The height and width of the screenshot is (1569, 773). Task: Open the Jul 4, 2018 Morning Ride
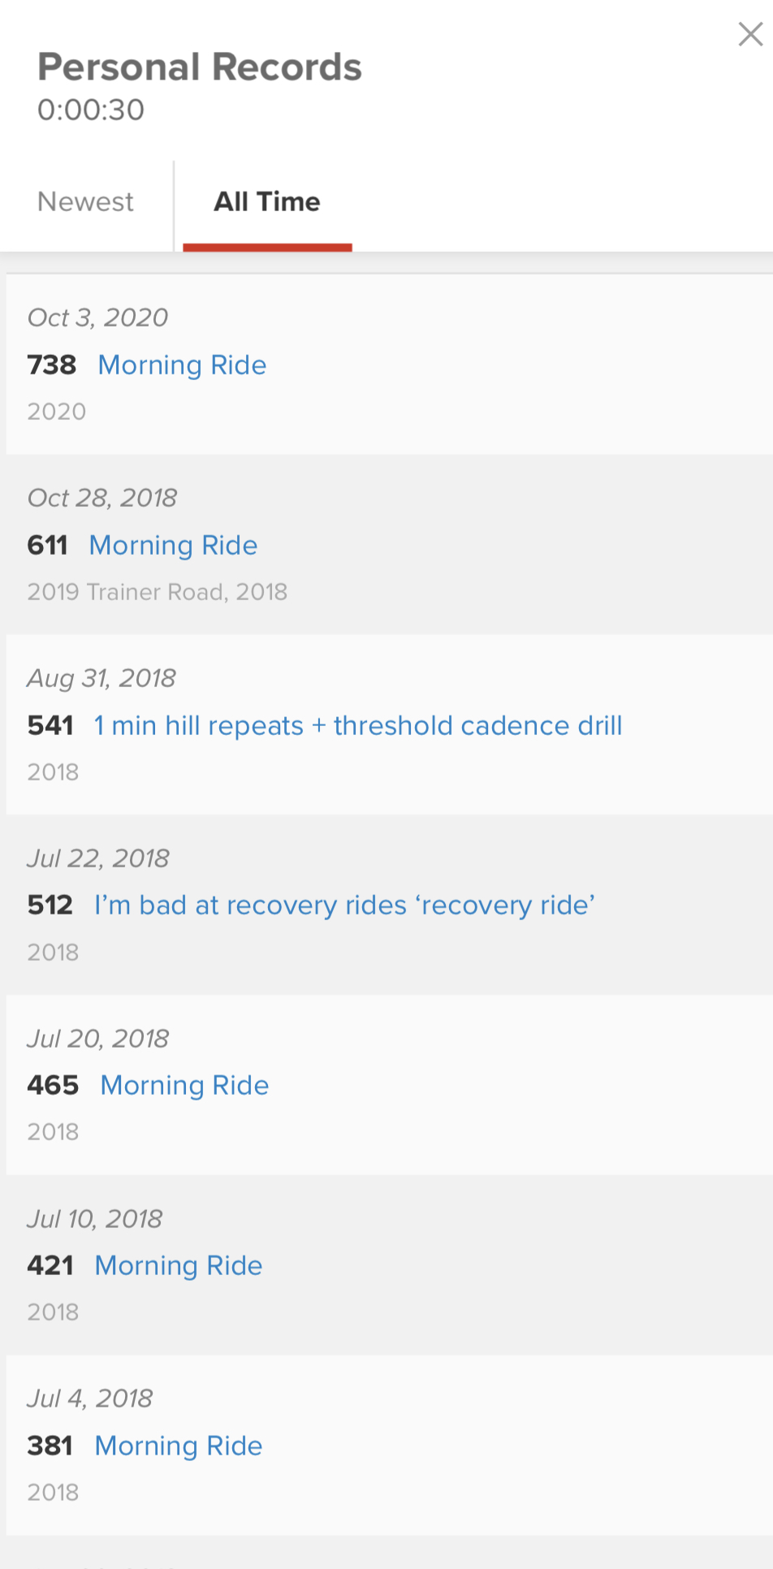(179, 1446)
